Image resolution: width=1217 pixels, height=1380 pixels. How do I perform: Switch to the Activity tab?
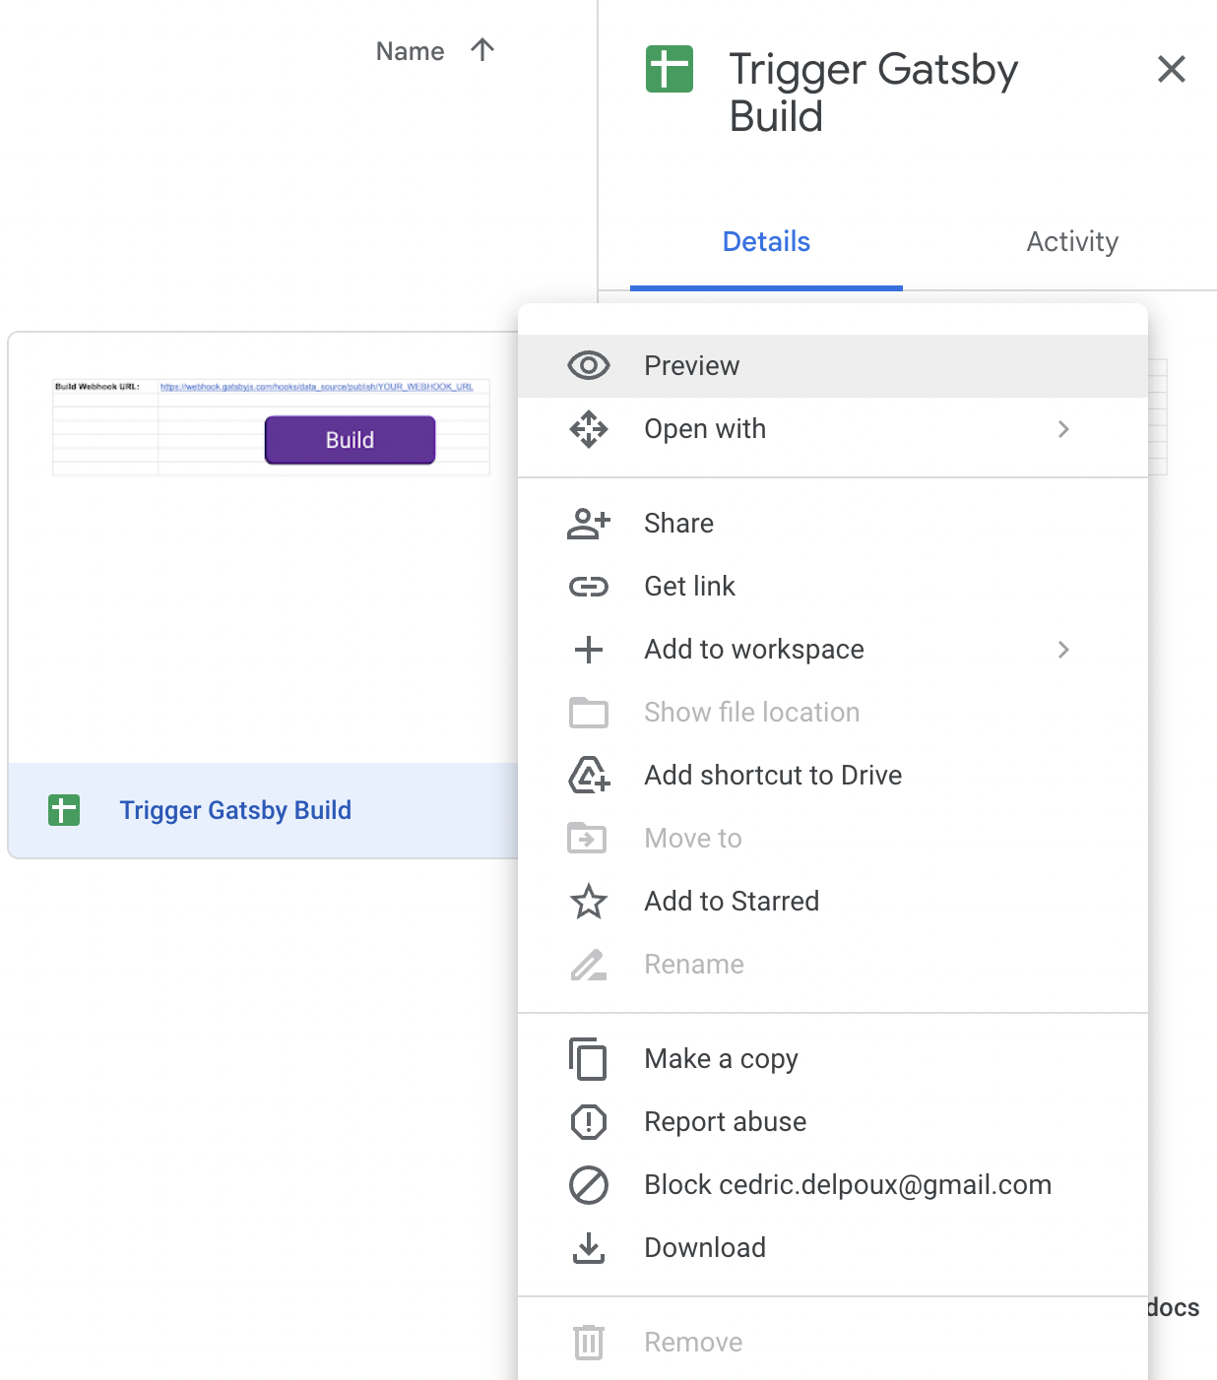(x=1072, y=242)
